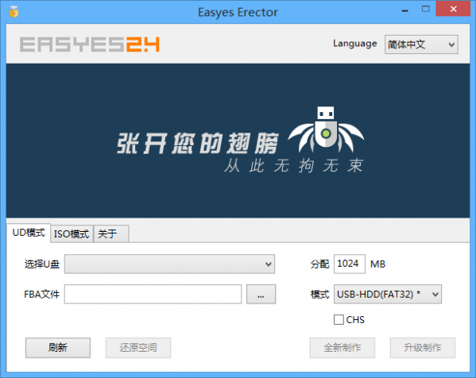Viewport: 476px width, 378px height.
Task: Click the Easyes Erector app icon in title bar
Action: click(14, 12)
